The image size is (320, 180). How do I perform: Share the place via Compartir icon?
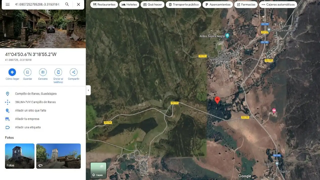pyautogui.click(x=73, y=72)
